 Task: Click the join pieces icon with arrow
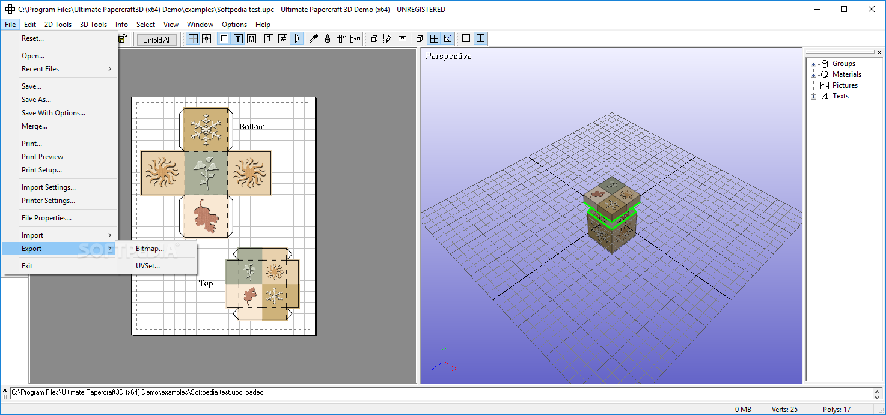(x=341, y=39)
